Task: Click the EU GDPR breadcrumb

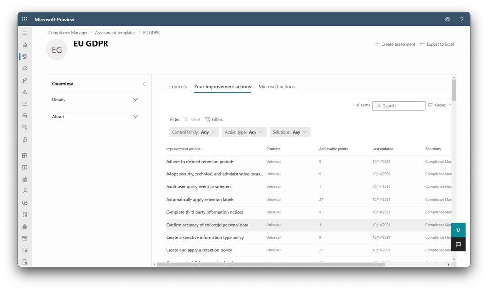Action: click(x=151, y=33)
